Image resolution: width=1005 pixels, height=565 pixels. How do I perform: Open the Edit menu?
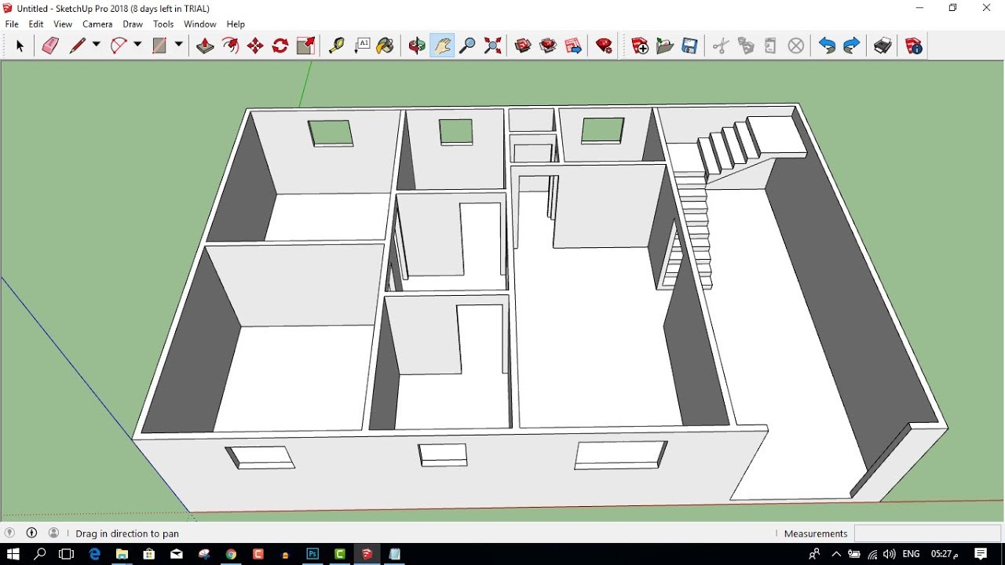pyautogui.click(x=36, y=24)
